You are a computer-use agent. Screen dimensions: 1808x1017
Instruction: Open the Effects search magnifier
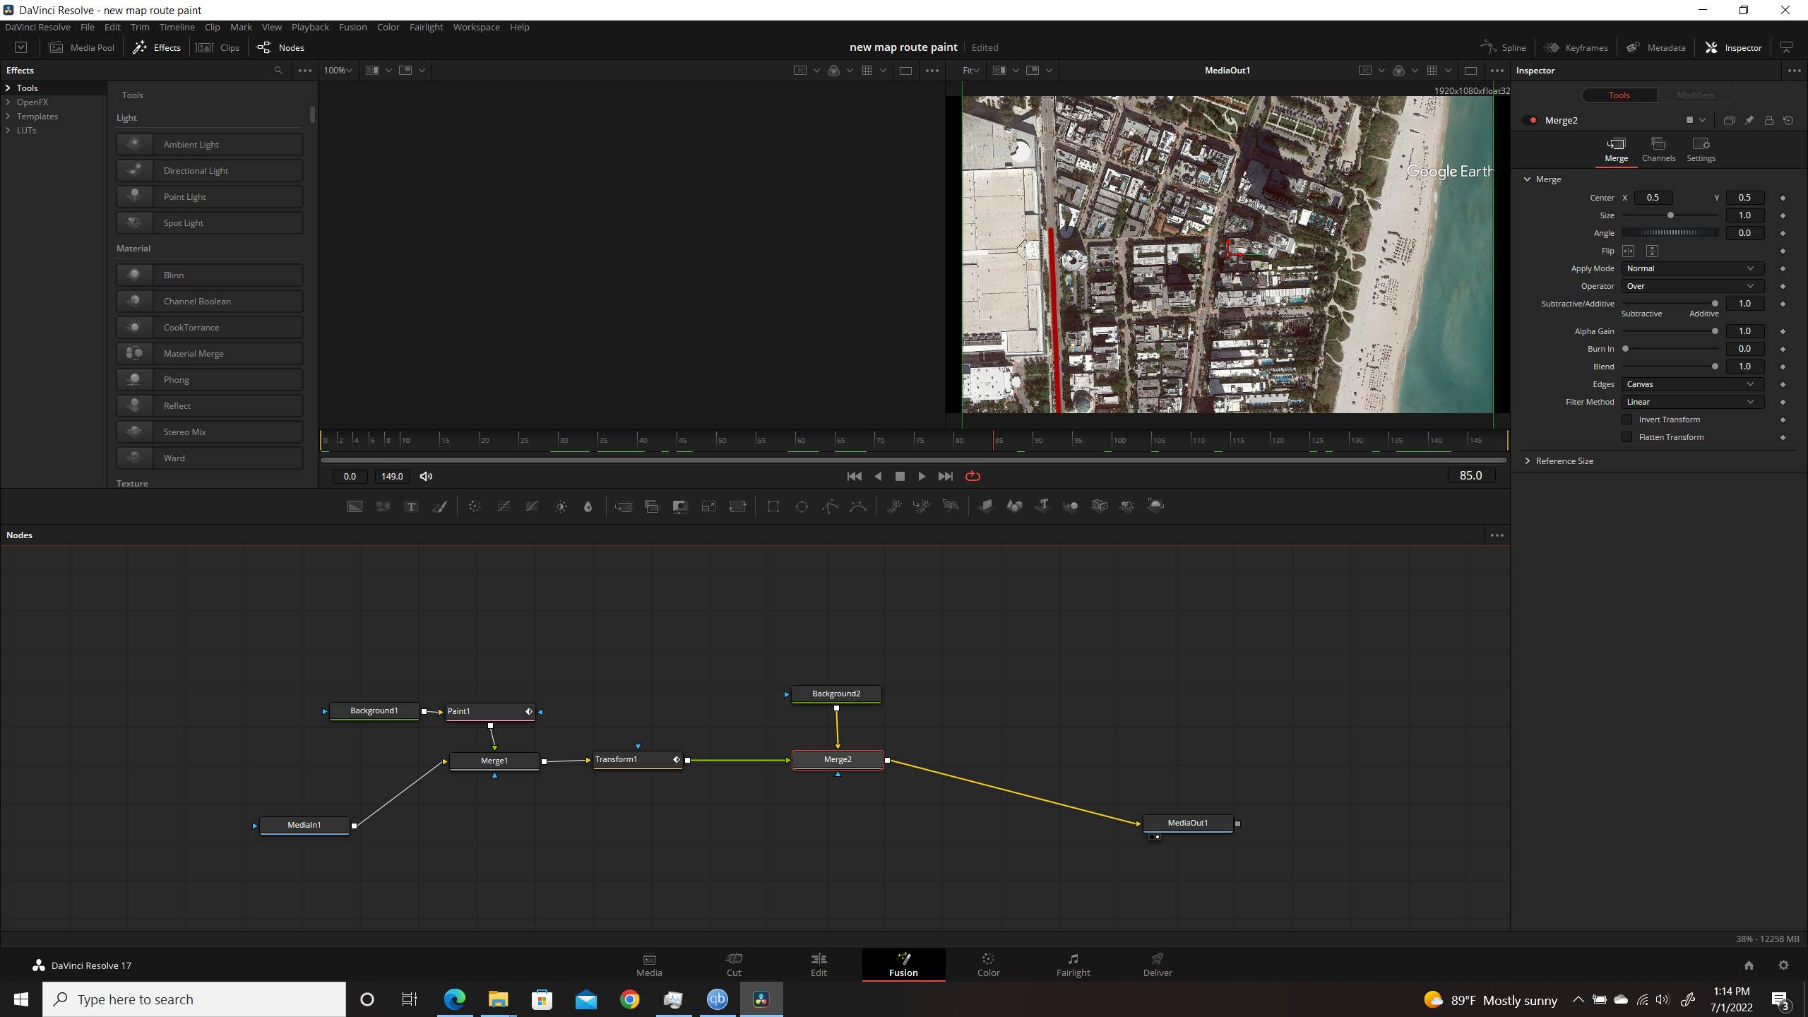point(278,71)
